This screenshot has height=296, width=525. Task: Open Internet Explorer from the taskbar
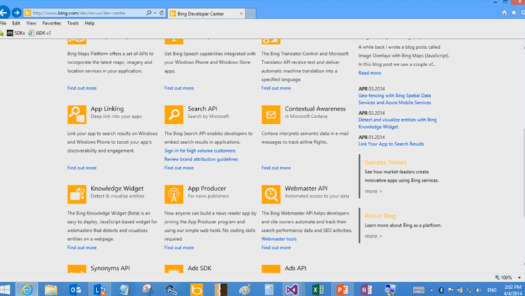pyautogui.click(x=27, y=289)
